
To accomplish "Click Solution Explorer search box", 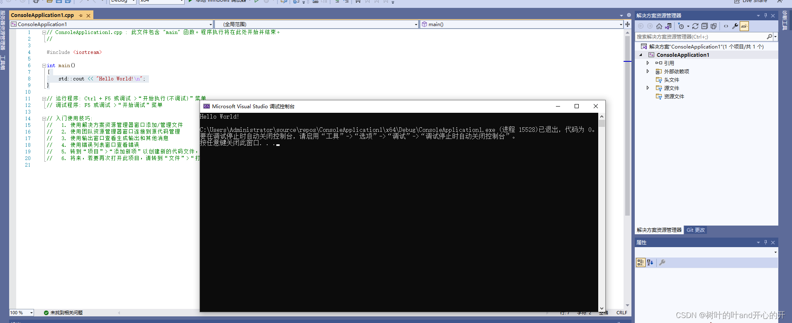I will 701,36.
